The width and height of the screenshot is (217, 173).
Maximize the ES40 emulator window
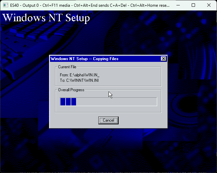[x=193, y=5]
